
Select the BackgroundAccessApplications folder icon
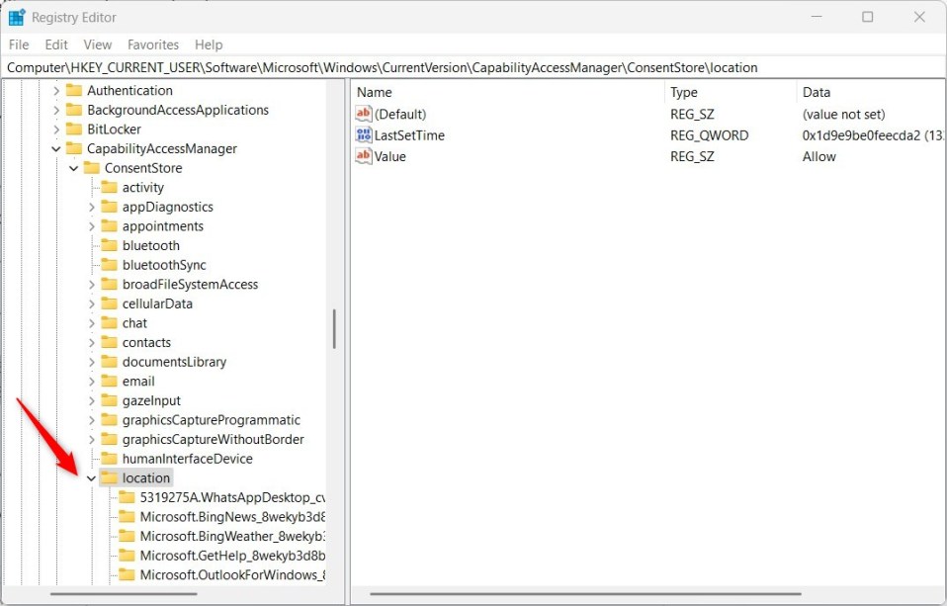(74, 110)
